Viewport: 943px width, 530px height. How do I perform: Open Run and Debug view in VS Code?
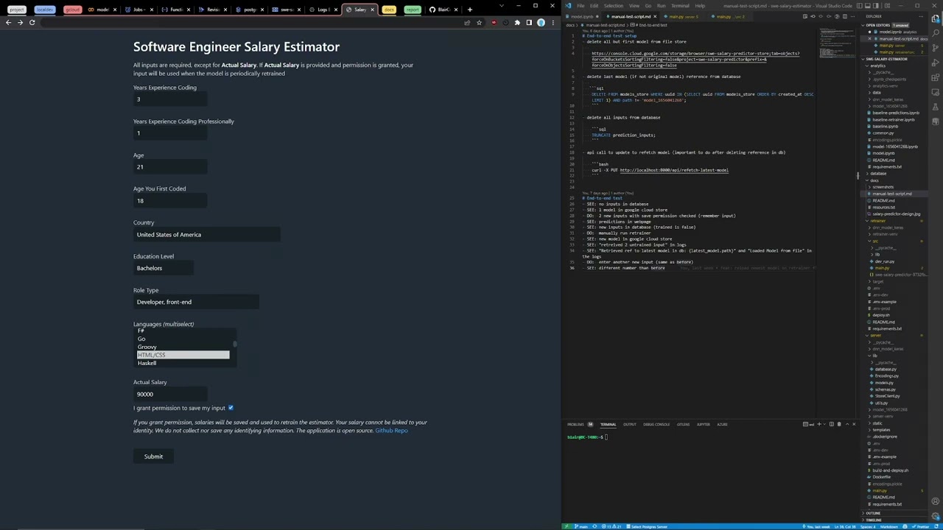click(x=935, y=63)
